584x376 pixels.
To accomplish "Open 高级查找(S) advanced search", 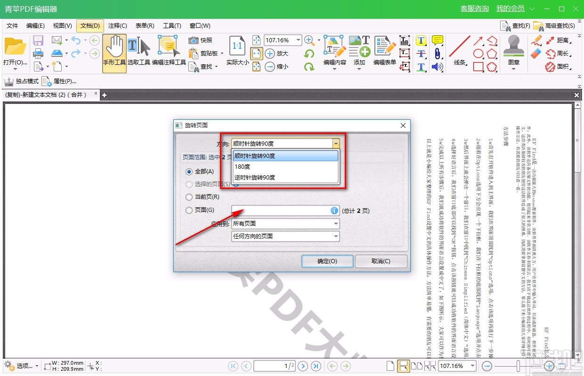I will pyautogui.click(x=554, y=26).
